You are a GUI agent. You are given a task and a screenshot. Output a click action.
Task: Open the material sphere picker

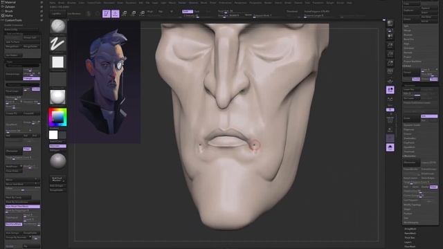coord(58,97)
